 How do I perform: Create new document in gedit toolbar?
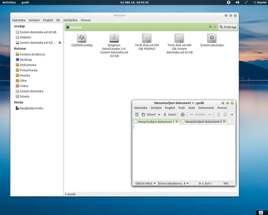137,115
